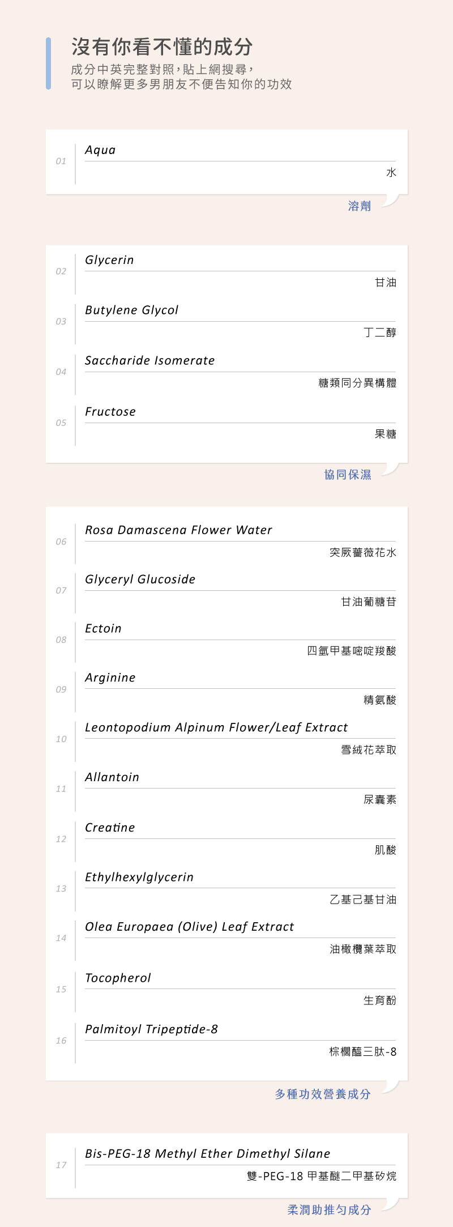Click Glyceryl Glucoside ingredient name

coord(140,580)
